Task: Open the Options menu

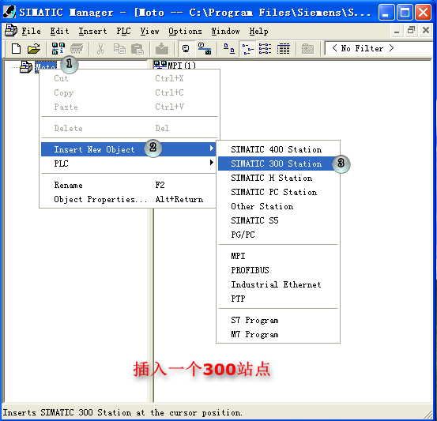Action: coord(185,31)
